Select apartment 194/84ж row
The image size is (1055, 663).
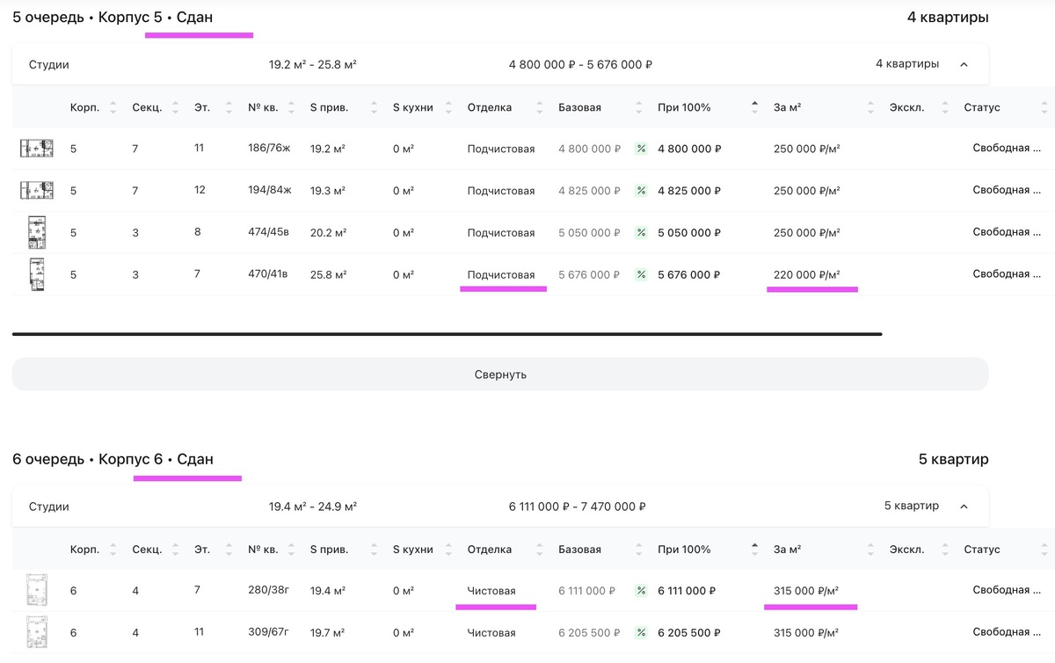pos(534,191)
